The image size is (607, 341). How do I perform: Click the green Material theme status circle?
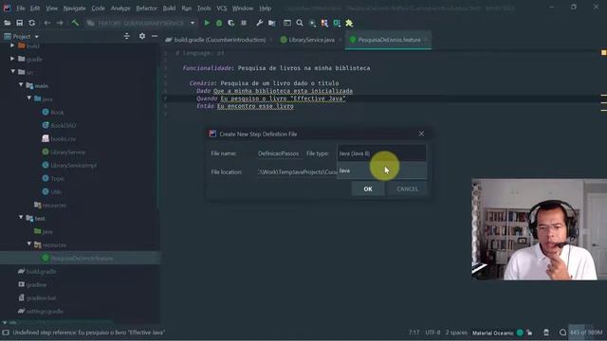point(520,332)
